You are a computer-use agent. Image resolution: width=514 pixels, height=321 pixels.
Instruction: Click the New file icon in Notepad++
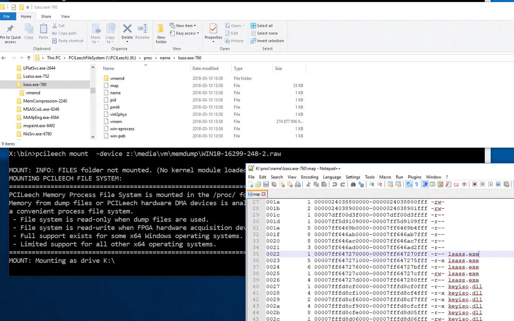(250, 185)
